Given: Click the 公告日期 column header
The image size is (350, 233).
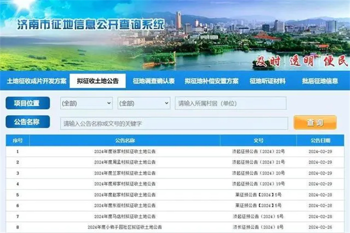Looking at the screenshot, I should pos(320,140).
